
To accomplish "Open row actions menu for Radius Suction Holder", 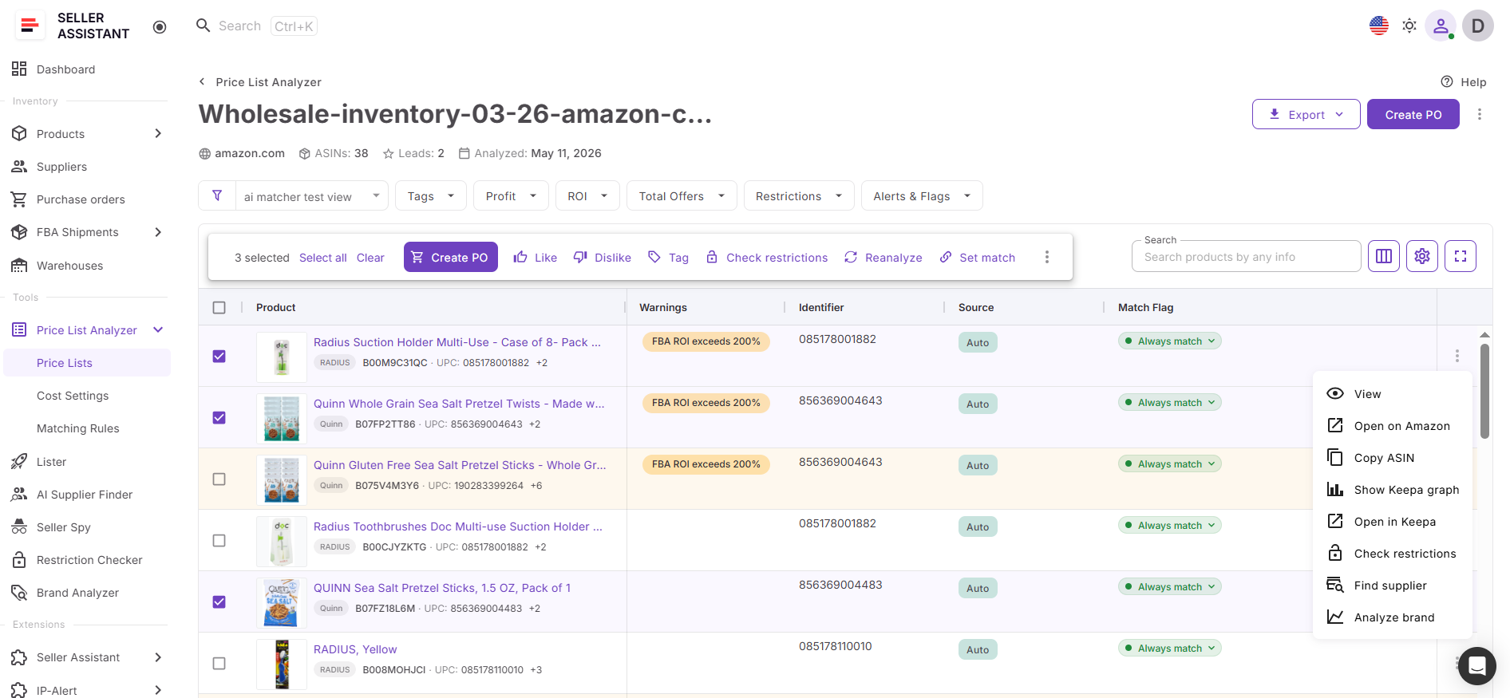I will pos(1457,356).
